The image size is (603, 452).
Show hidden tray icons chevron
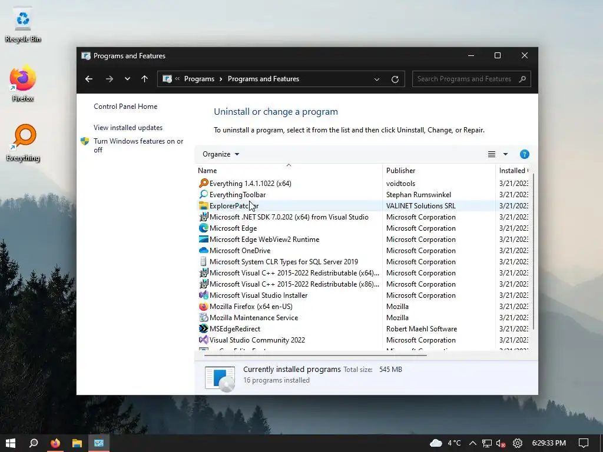point(473,443)
